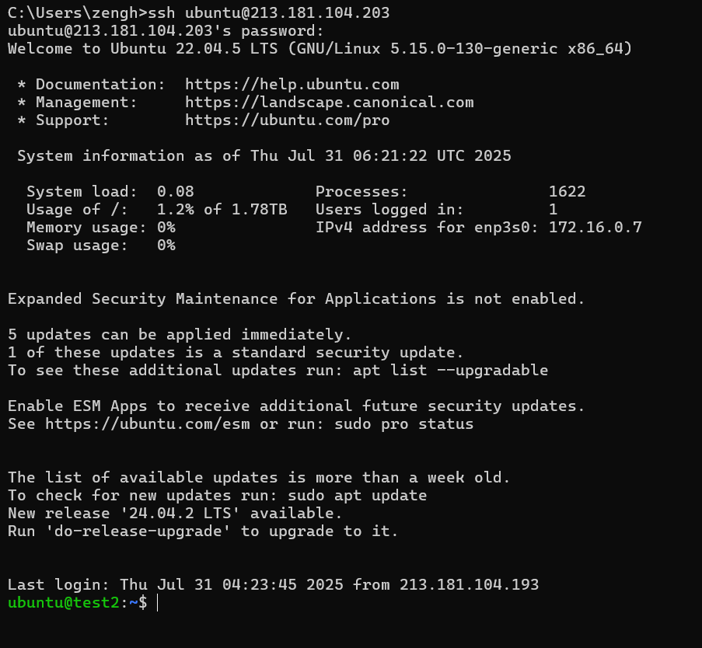Click the ubuntu@test2 prompt text
The width and height of the screenshot is (702, 648).
[64, 603]
